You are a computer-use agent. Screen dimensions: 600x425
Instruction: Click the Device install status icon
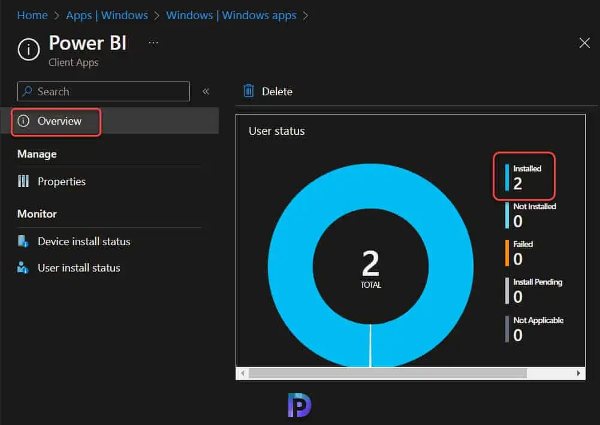(x=23, y=242)
